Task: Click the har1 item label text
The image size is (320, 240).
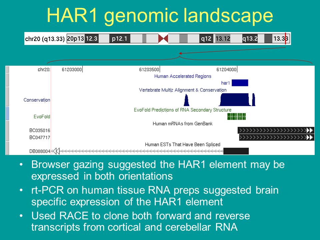Action: (x=226, y=83)
